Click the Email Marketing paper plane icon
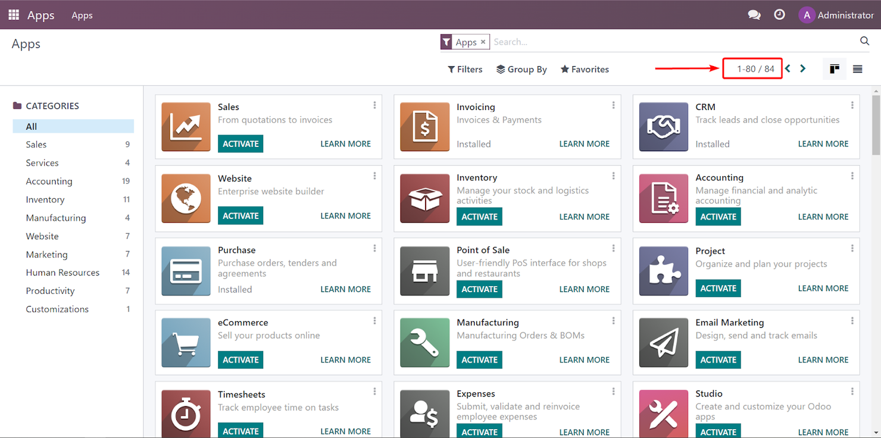Viewport: 881px width, 438px height. pyautogui.click(x=663, y=342)
